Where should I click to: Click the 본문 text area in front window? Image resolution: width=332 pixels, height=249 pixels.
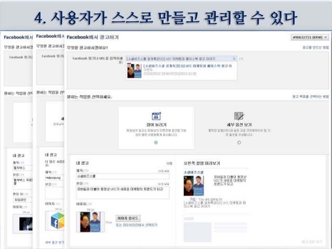click(123, 192)
